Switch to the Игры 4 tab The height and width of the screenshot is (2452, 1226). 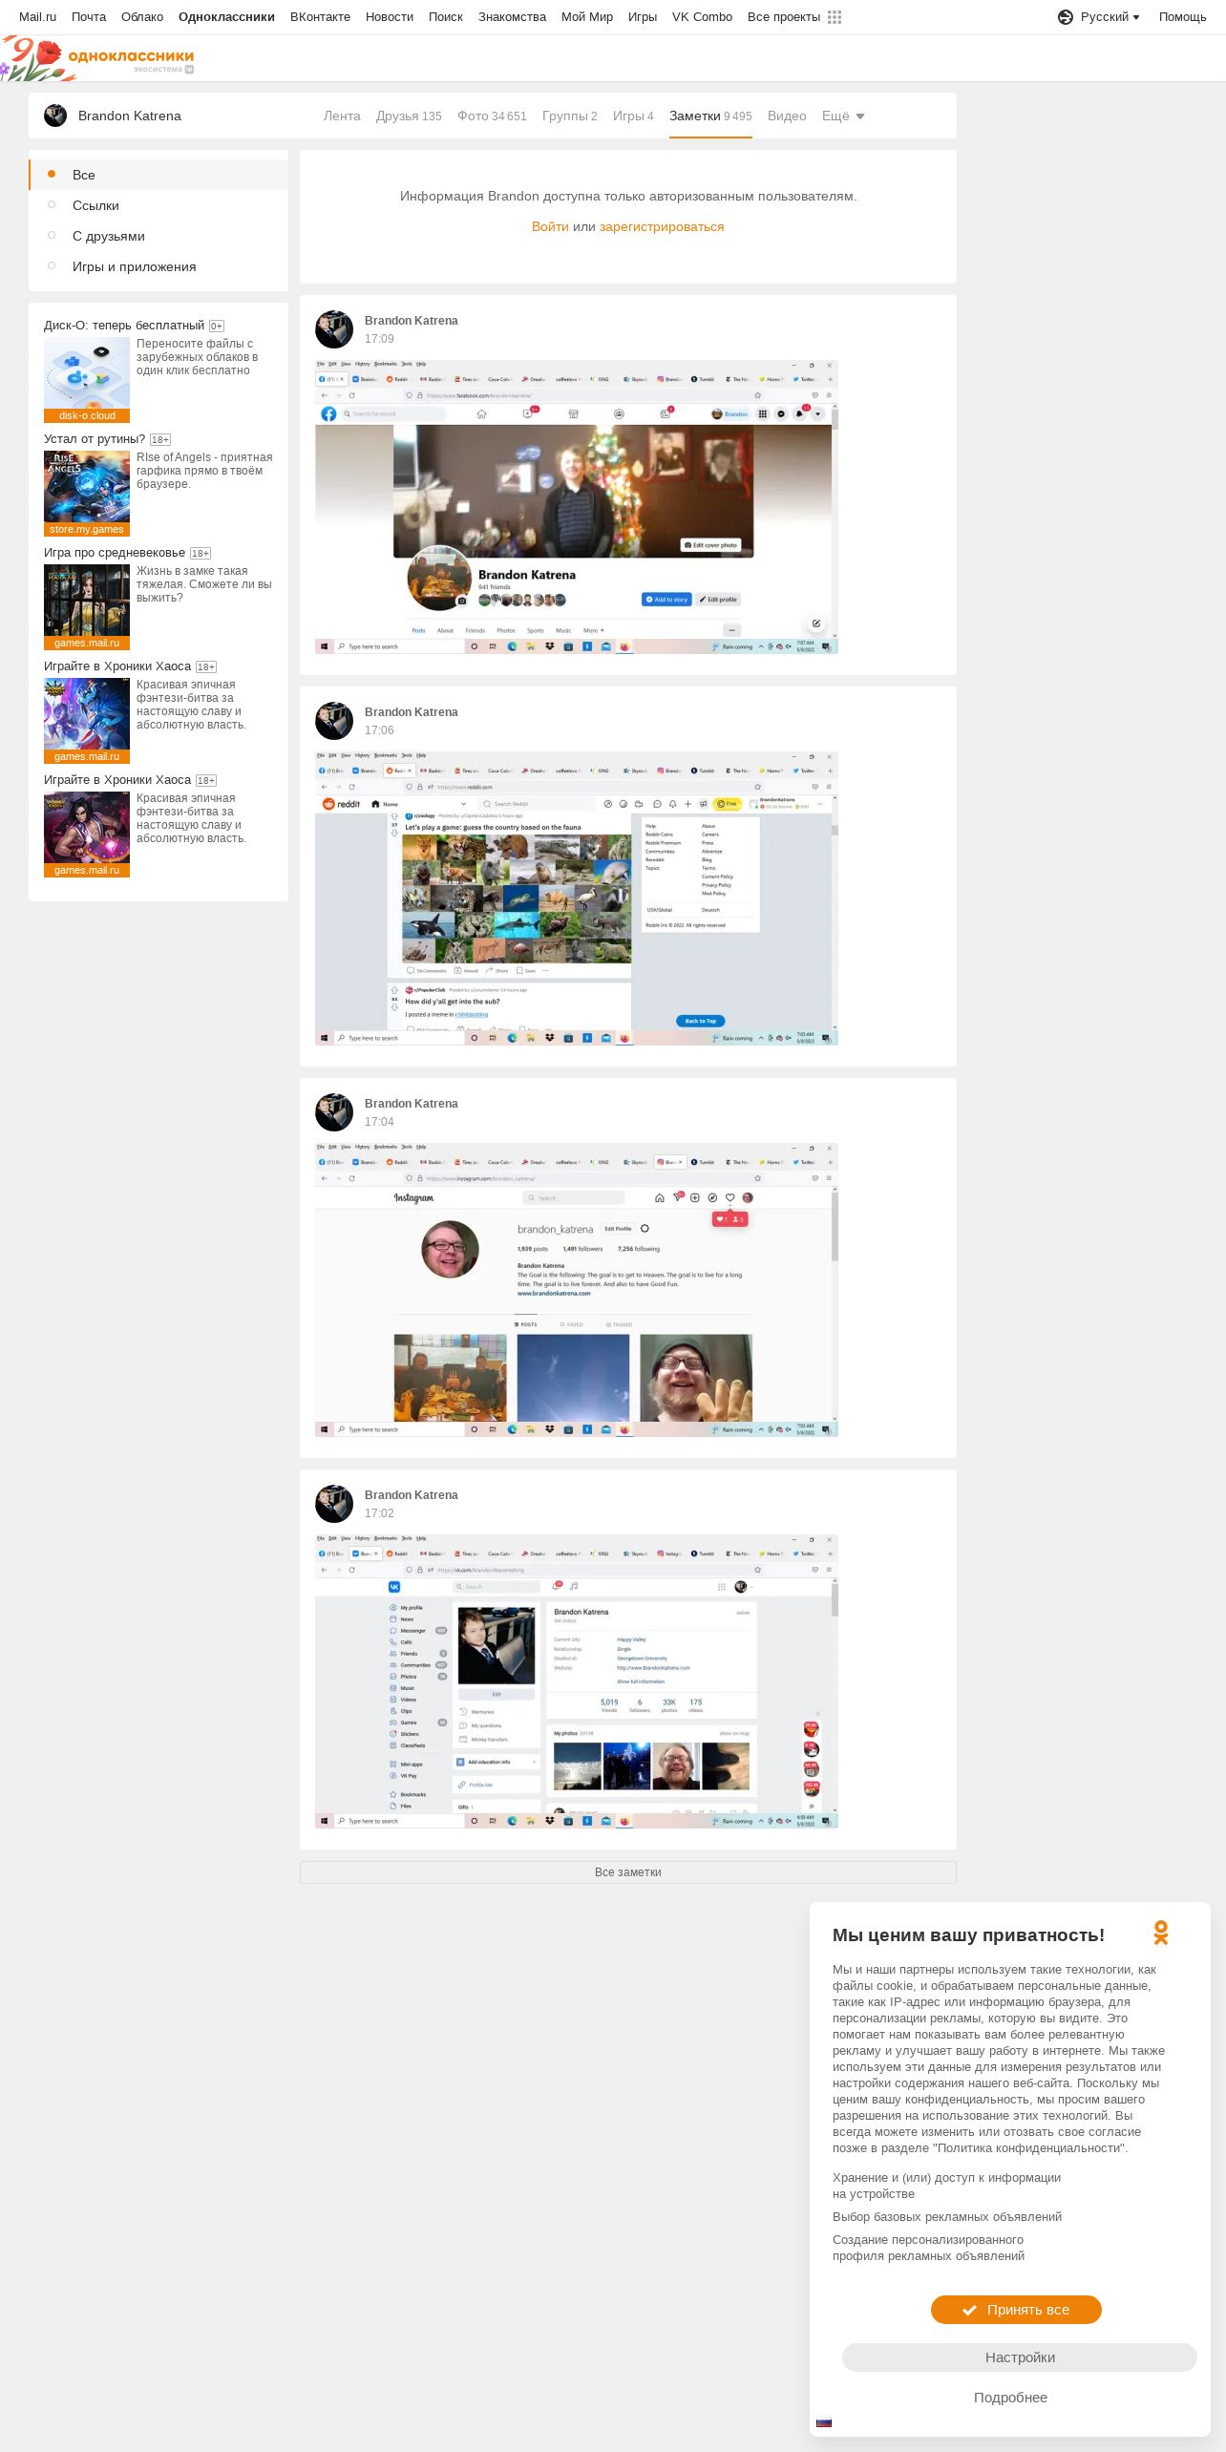[x=633, y=116]
